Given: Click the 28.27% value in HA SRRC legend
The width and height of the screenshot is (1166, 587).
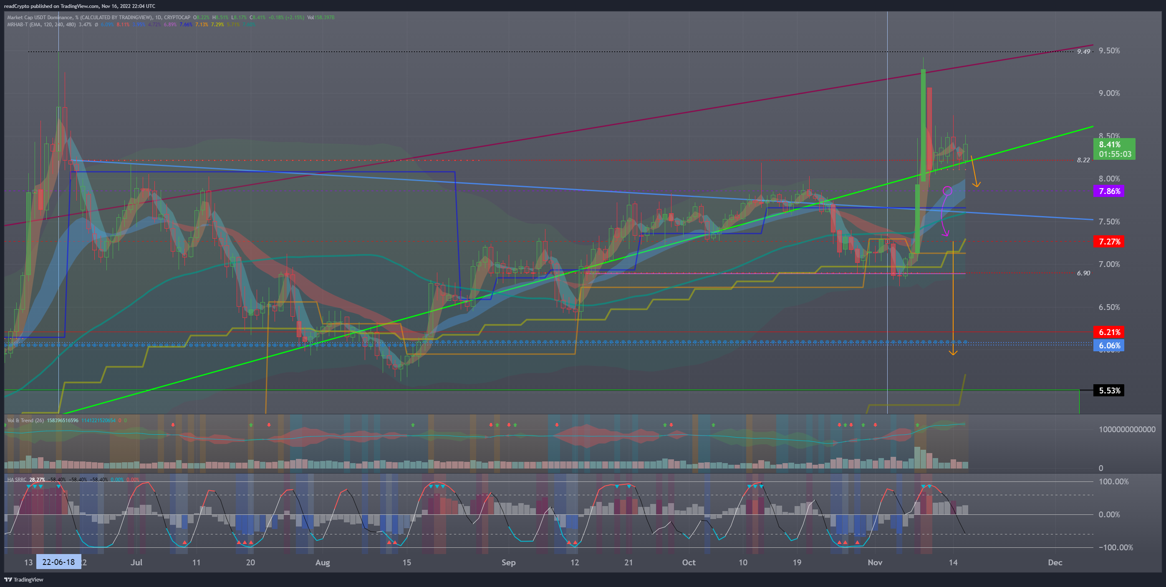Looking at the screenshot, I should pyautogui.click(x=37, y=479).
